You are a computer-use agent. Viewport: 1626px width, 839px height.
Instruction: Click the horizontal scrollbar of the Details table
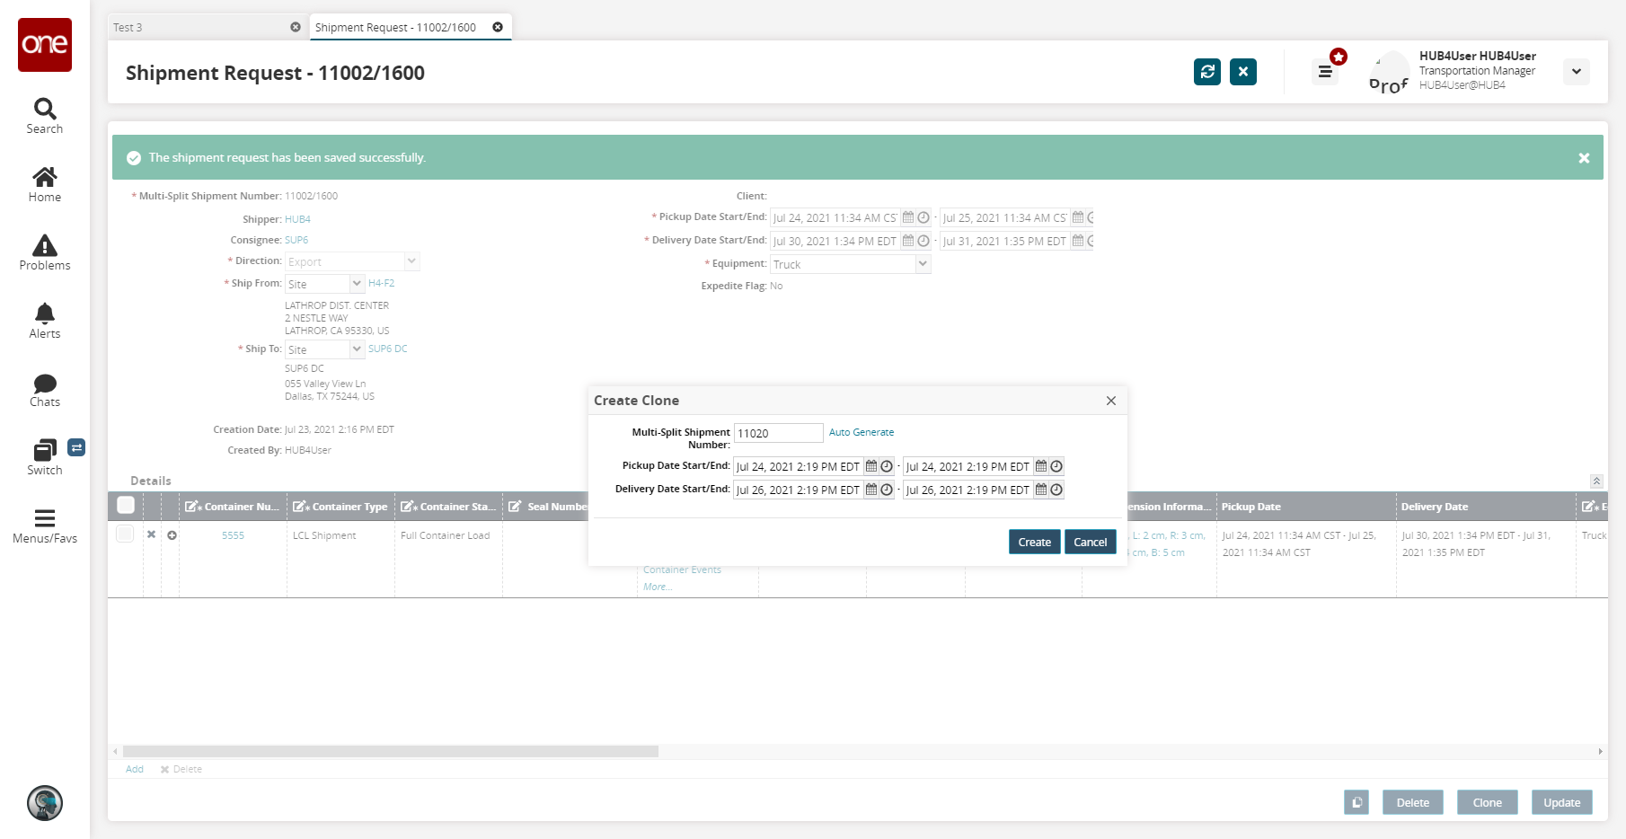point(391,751)
